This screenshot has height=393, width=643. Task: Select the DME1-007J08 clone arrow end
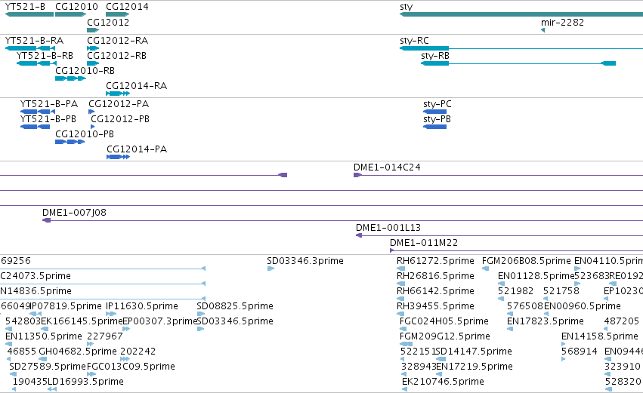coord(46,220)
